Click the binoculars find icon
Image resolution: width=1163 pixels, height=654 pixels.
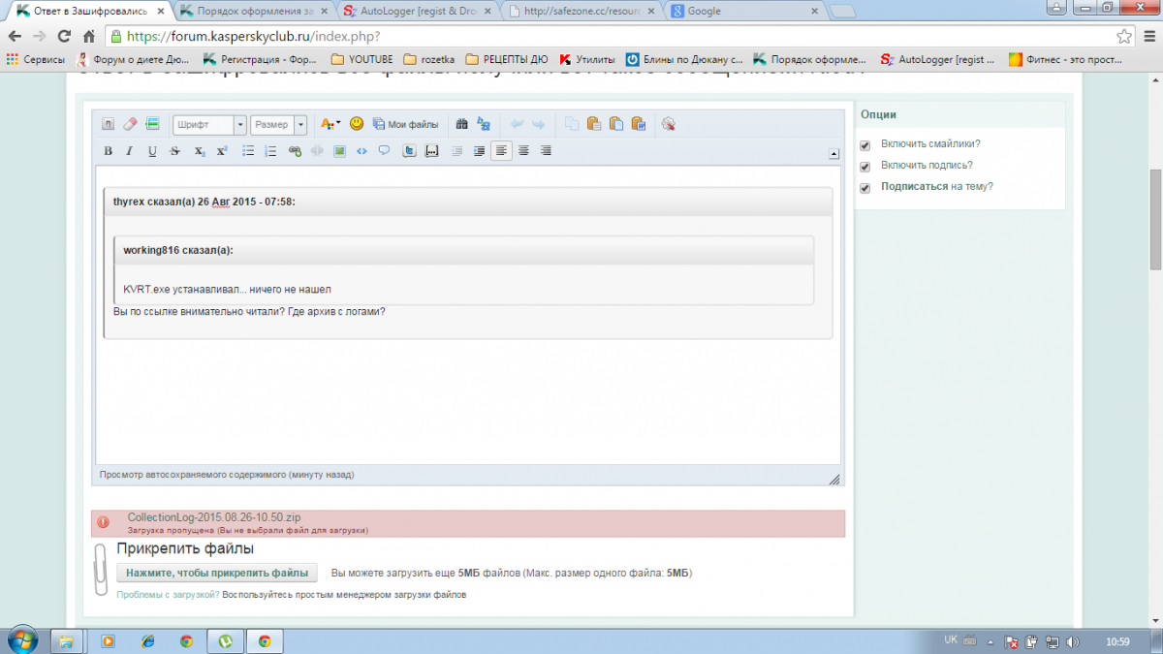tap(461, 124)
